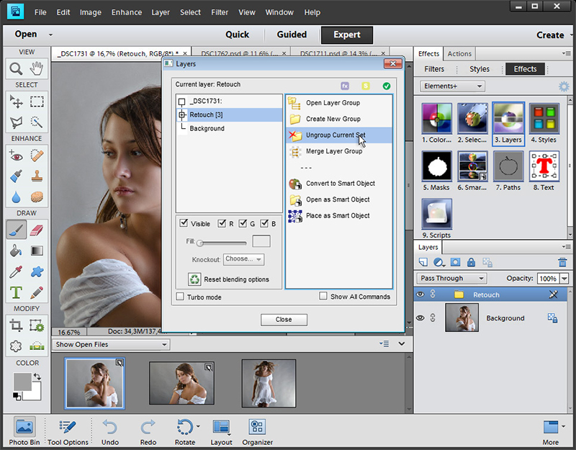Image resolution: width=576 pixels, height=450 pixels.
Task: Hide the Background layer with eye icon
Action: (420, 318)
